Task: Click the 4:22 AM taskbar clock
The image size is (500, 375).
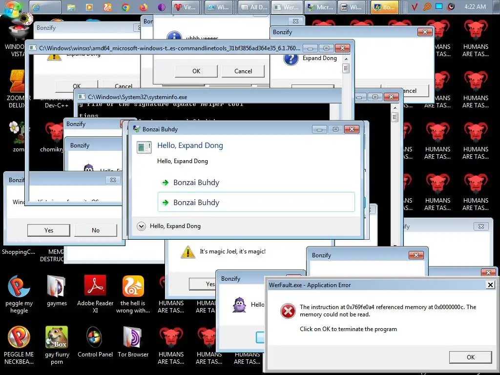Action: pos(475,7)
